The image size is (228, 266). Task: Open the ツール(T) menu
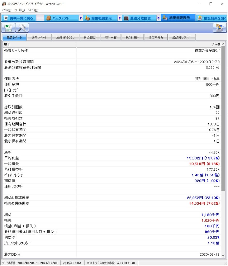coord(19,10)
